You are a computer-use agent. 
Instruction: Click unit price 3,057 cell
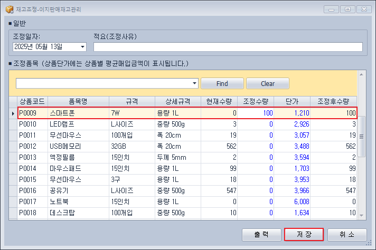(292, 136)
